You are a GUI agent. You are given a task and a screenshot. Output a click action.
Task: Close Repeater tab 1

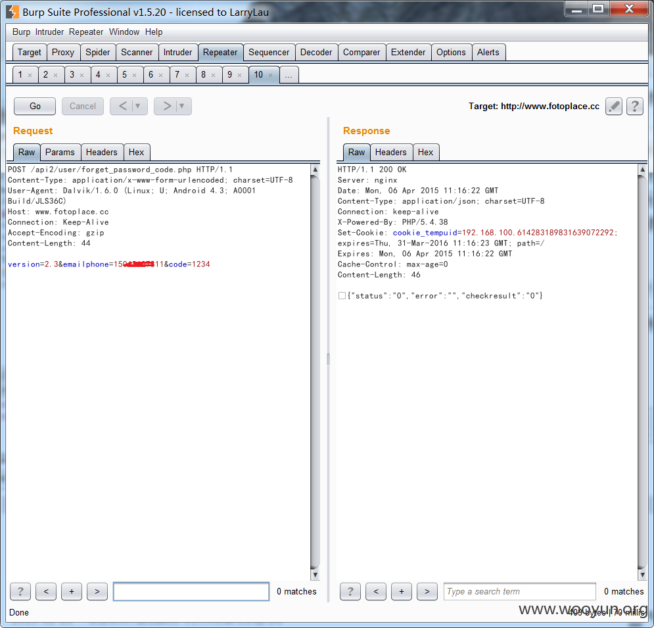pos(30,76)
